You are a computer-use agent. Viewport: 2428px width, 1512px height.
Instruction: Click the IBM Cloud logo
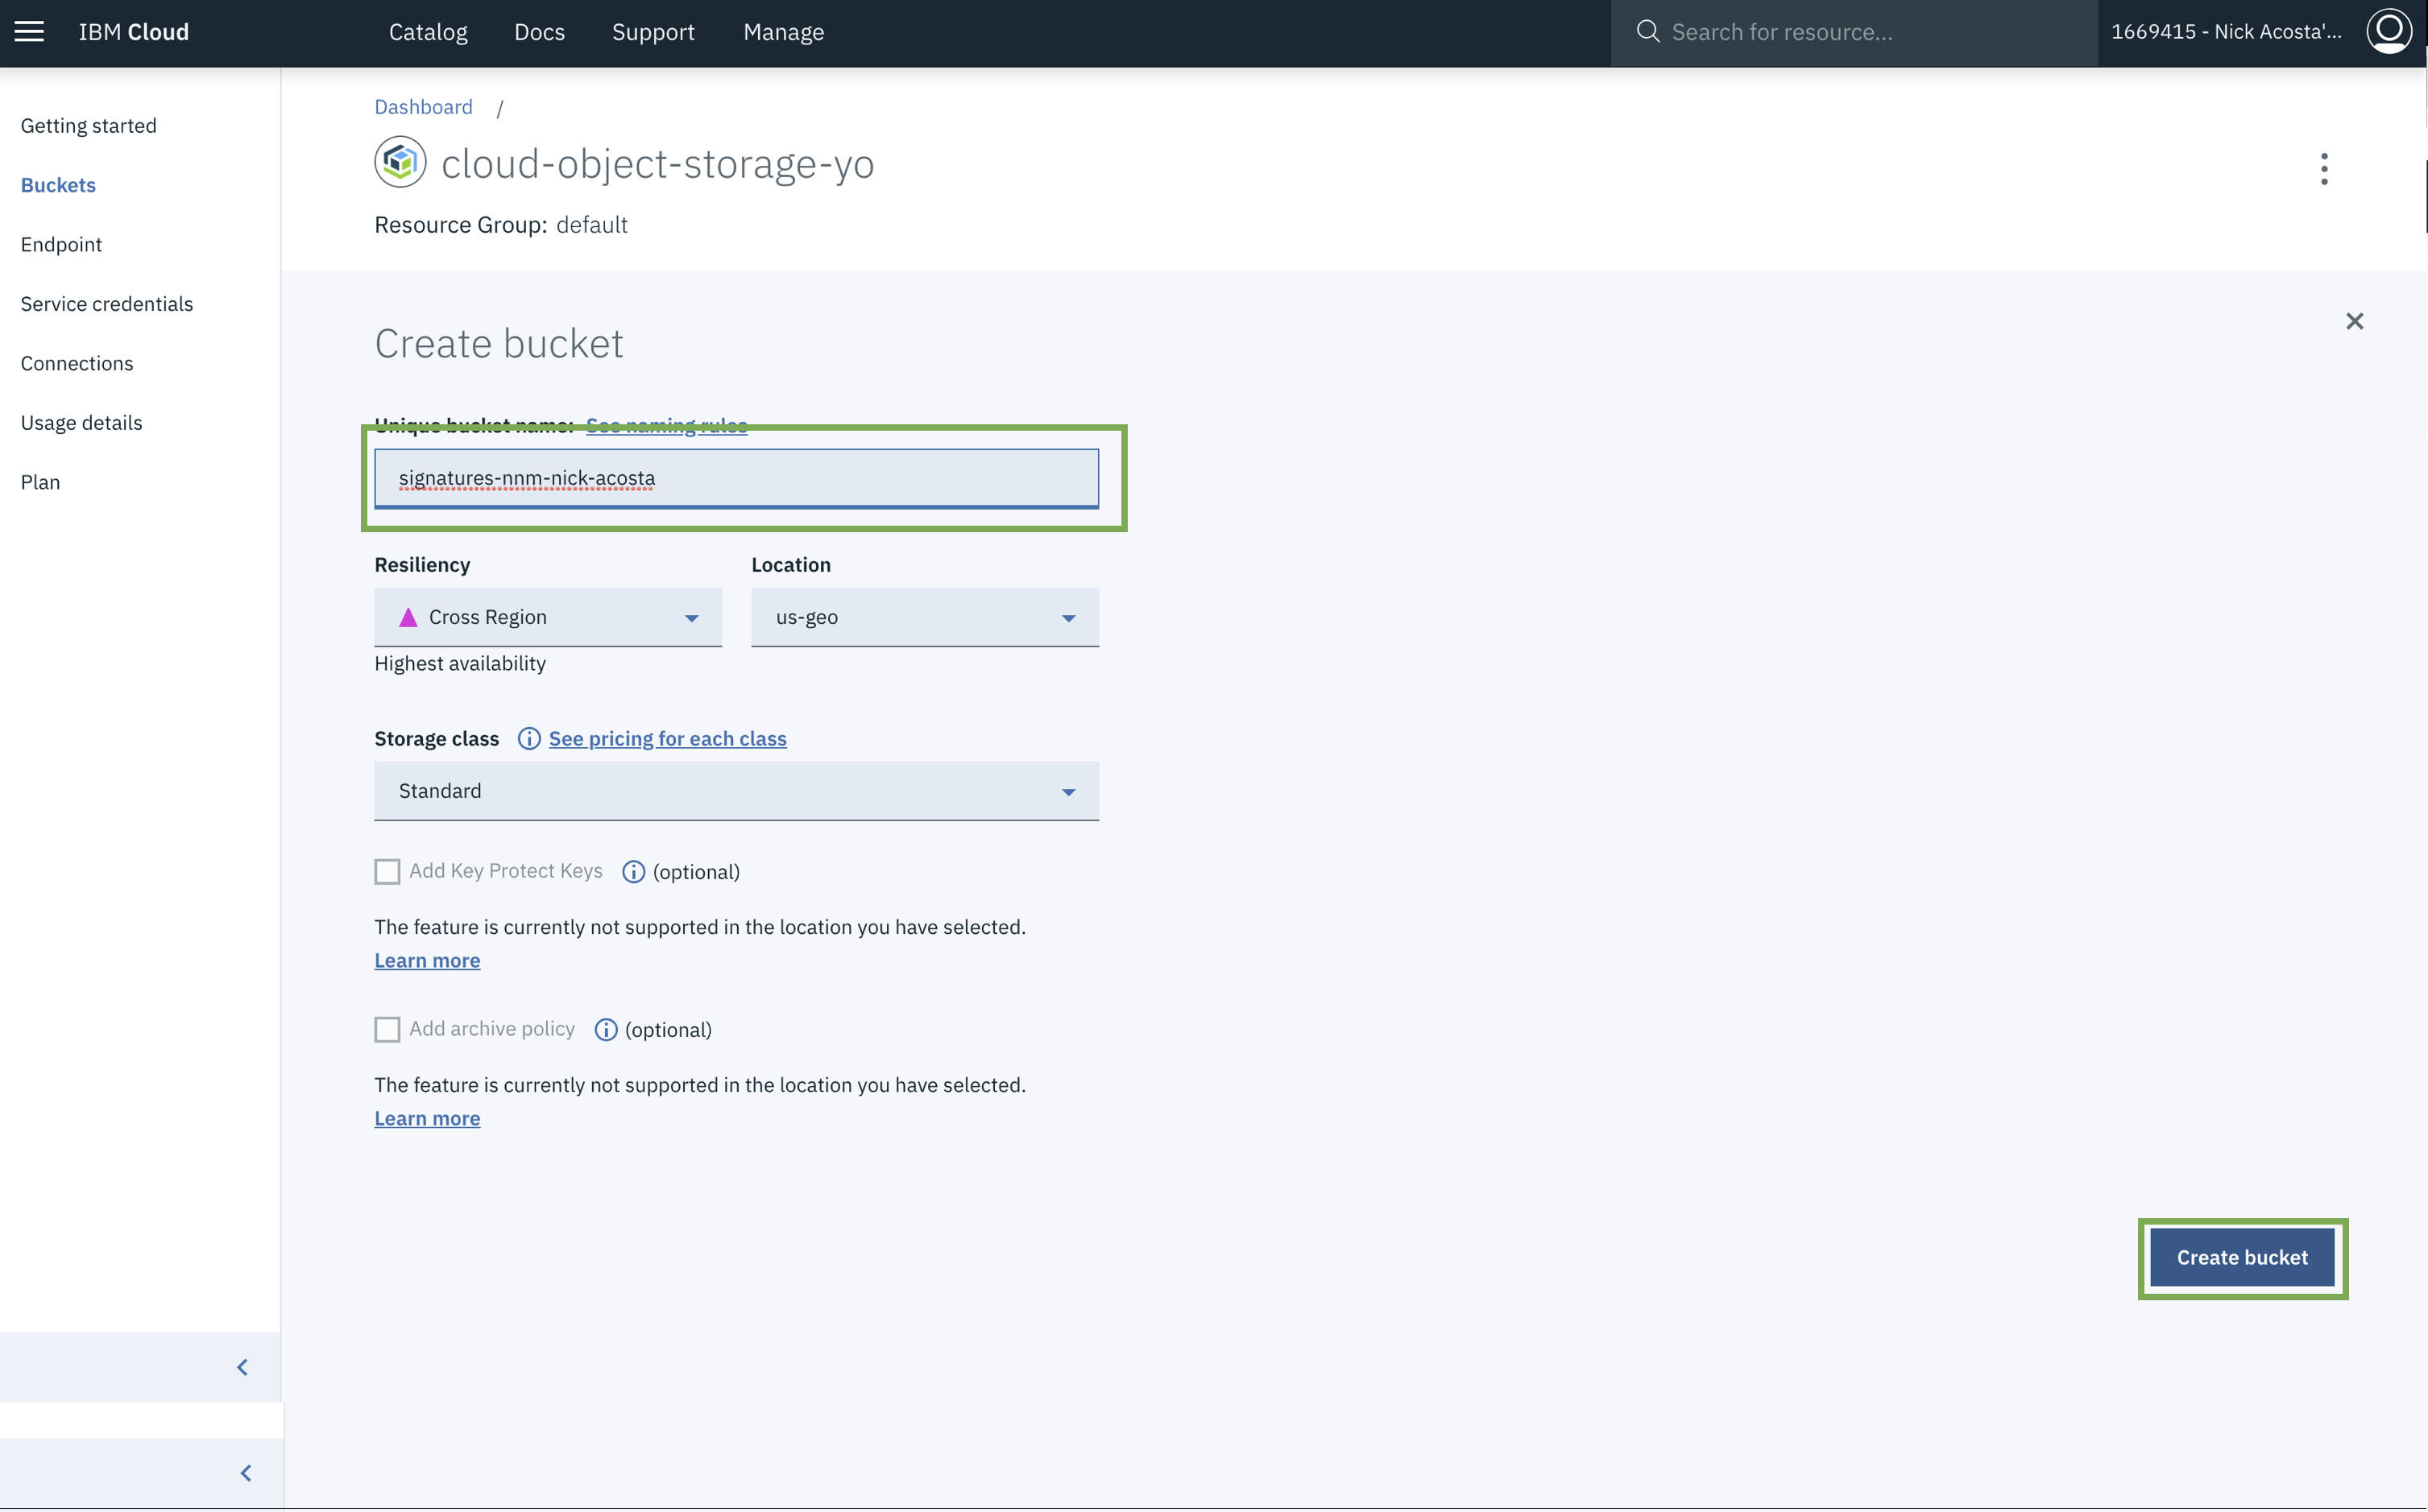[134, 32]
